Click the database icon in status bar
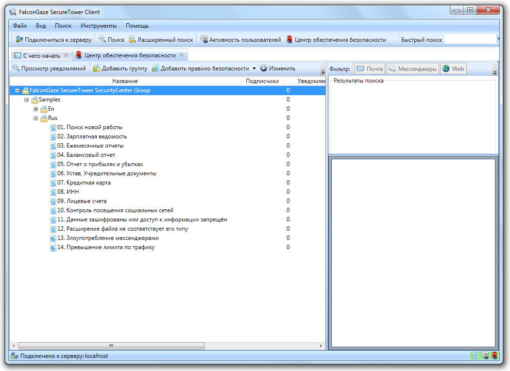This screenshot has width=510, height=371. [x=475, y=356]
